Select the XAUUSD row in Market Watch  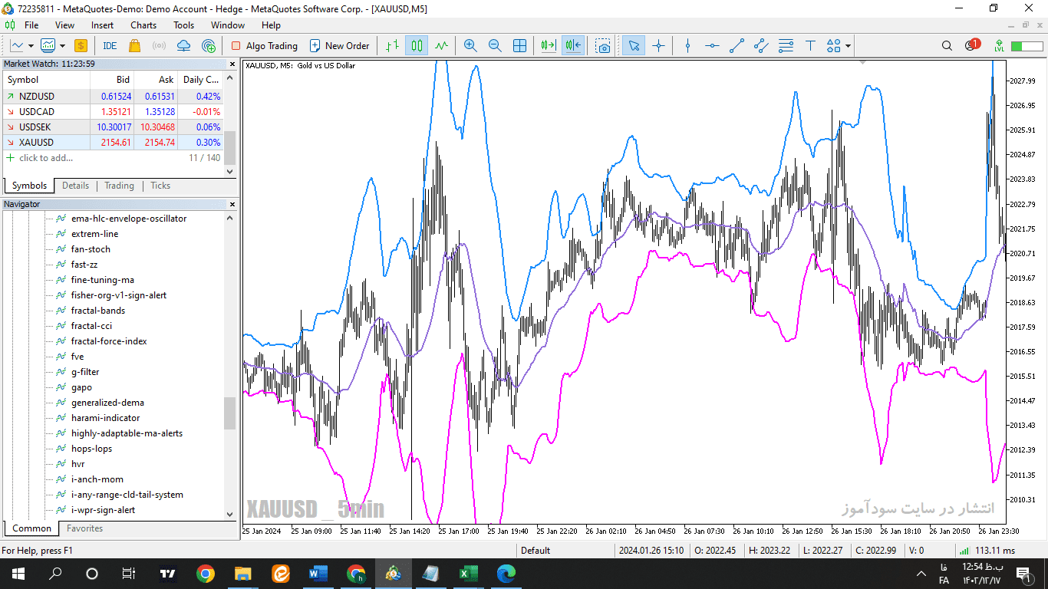114,142
